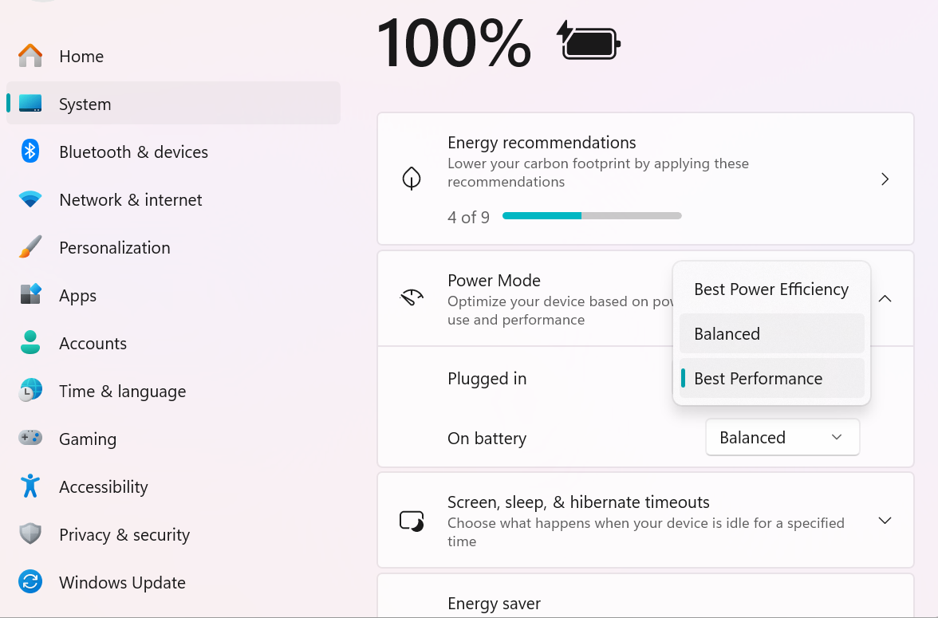Click the Home house icon
This screenshot has width=938, height=618.
point(30,56)
